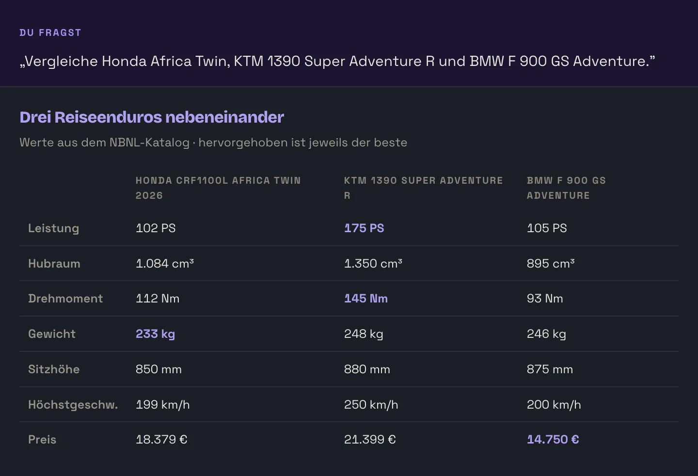The image size is (698, 476).
Task: Click the Hubraum row label
Action: 54,264
